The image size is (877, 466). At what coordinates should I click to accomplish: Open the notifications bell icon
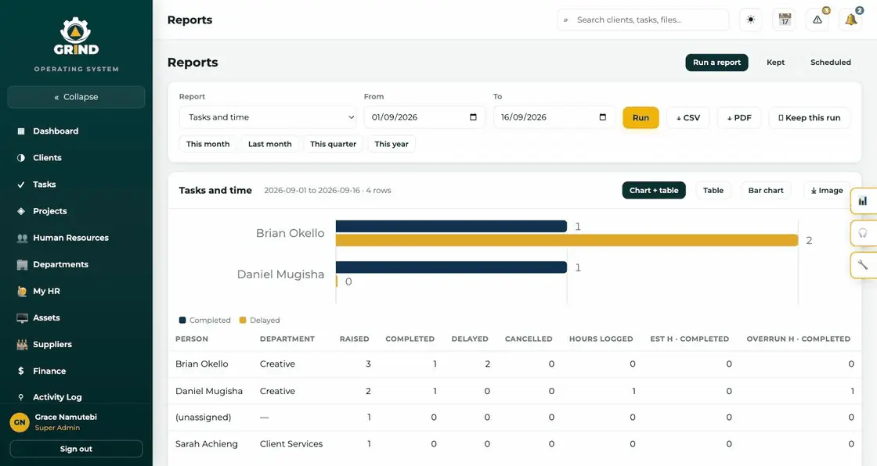point(850,20)
